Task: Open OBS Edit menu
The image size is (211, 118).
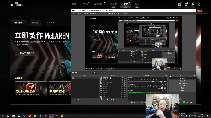Action: 80,14
